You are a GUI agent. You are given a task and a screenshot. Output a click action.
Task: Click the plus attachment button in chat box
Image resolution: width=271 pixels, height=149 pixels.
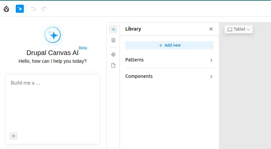(x=13, y=136)
